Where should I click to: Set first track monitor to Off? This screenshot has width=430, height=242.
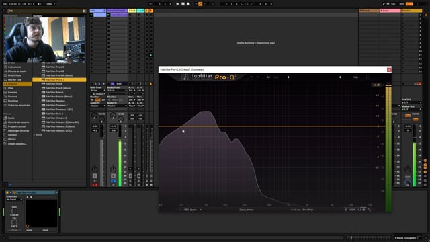[103, 100]
